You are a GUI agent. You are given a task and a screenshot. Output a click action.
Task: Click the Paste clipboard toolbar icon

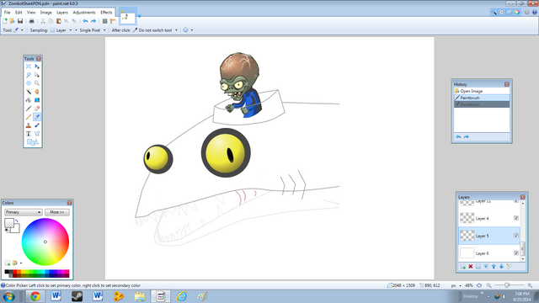point(58,21)
